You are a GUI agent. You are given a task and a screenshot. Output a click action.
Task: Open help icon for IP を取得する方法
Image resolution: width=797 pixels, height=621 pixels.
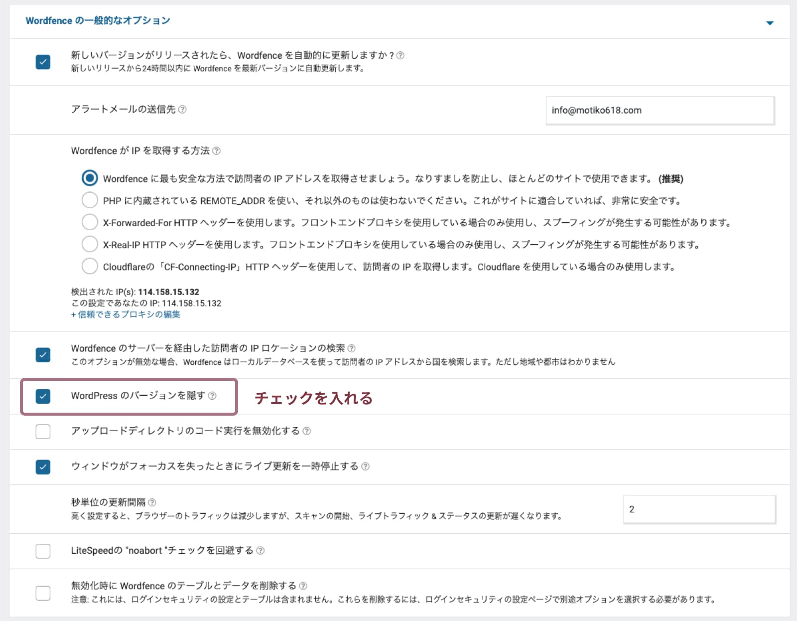pyautogui.click(x=216, y=151)
